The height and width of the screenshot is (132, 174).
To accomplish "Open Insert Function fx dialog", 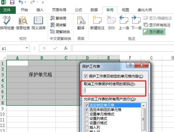I will [66, 48].
